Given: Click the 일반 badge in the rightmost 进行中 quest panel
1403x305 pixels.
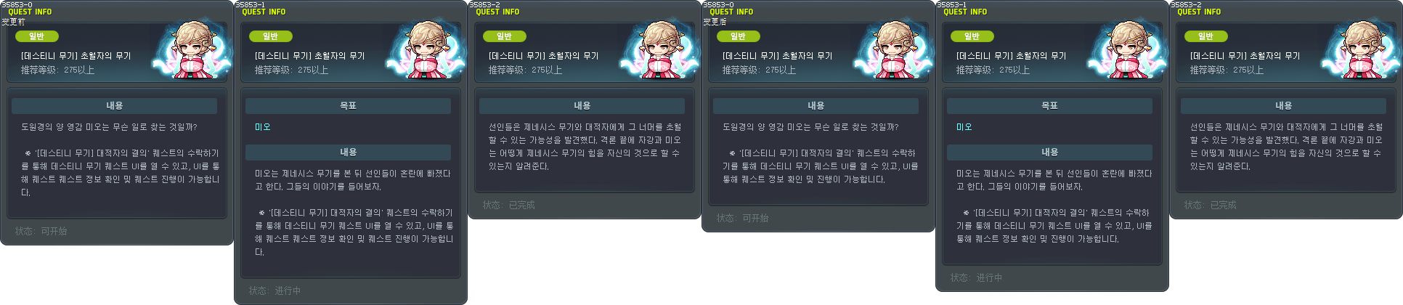Looking at the screenshot, I should (972, 36).
